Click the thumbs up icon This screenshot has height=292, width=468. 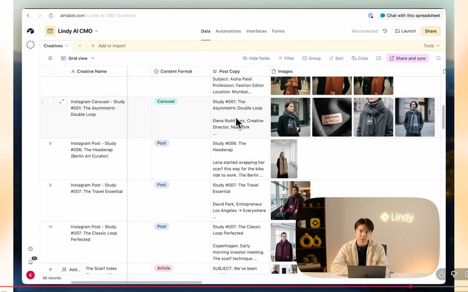(x=442, y=274)
